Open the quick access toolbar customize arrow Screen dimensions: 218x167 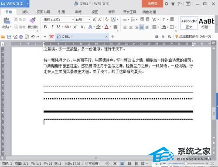[45, 37]
